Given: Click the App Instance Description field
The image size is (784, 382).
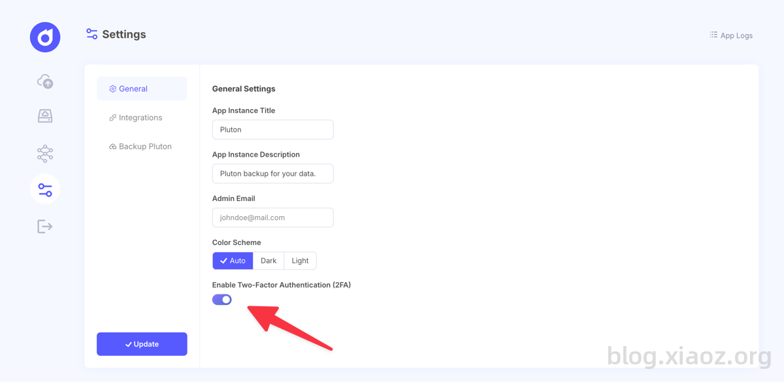Looking at the screenshot, I should 273,174.
